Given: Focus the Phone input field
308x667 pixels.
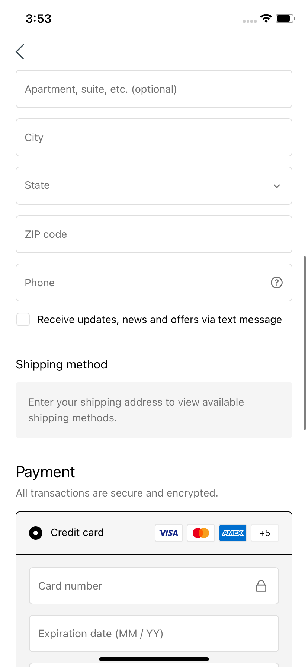Looking at the screenshot, I should (x=154, y=283).
